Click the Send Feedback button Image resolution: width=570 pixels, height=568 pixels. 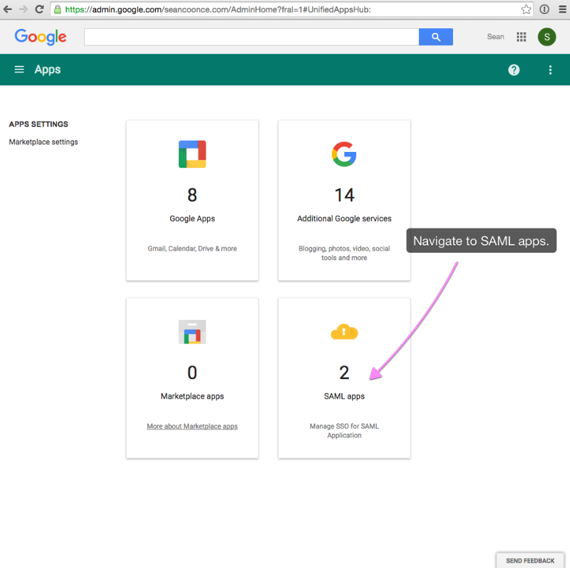point(530,561)
